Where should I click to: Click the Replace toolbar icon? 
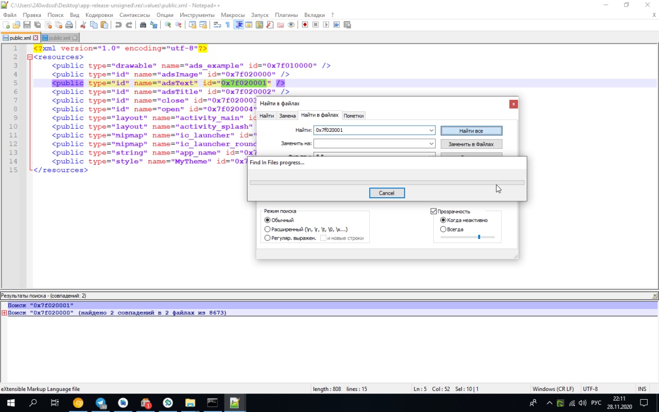[x=154, y=25]
